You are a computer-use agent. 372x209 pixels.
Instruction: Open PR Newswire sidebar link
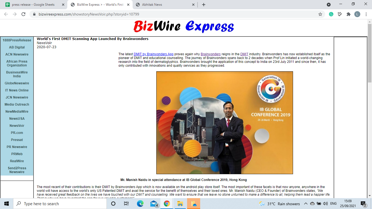[x=17, y=147]
